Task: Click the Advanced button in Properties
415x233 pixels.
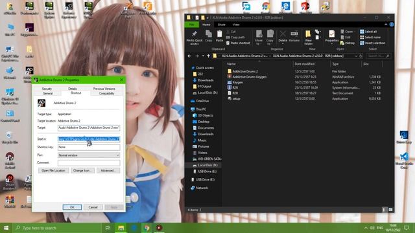Action: (108, 171)
